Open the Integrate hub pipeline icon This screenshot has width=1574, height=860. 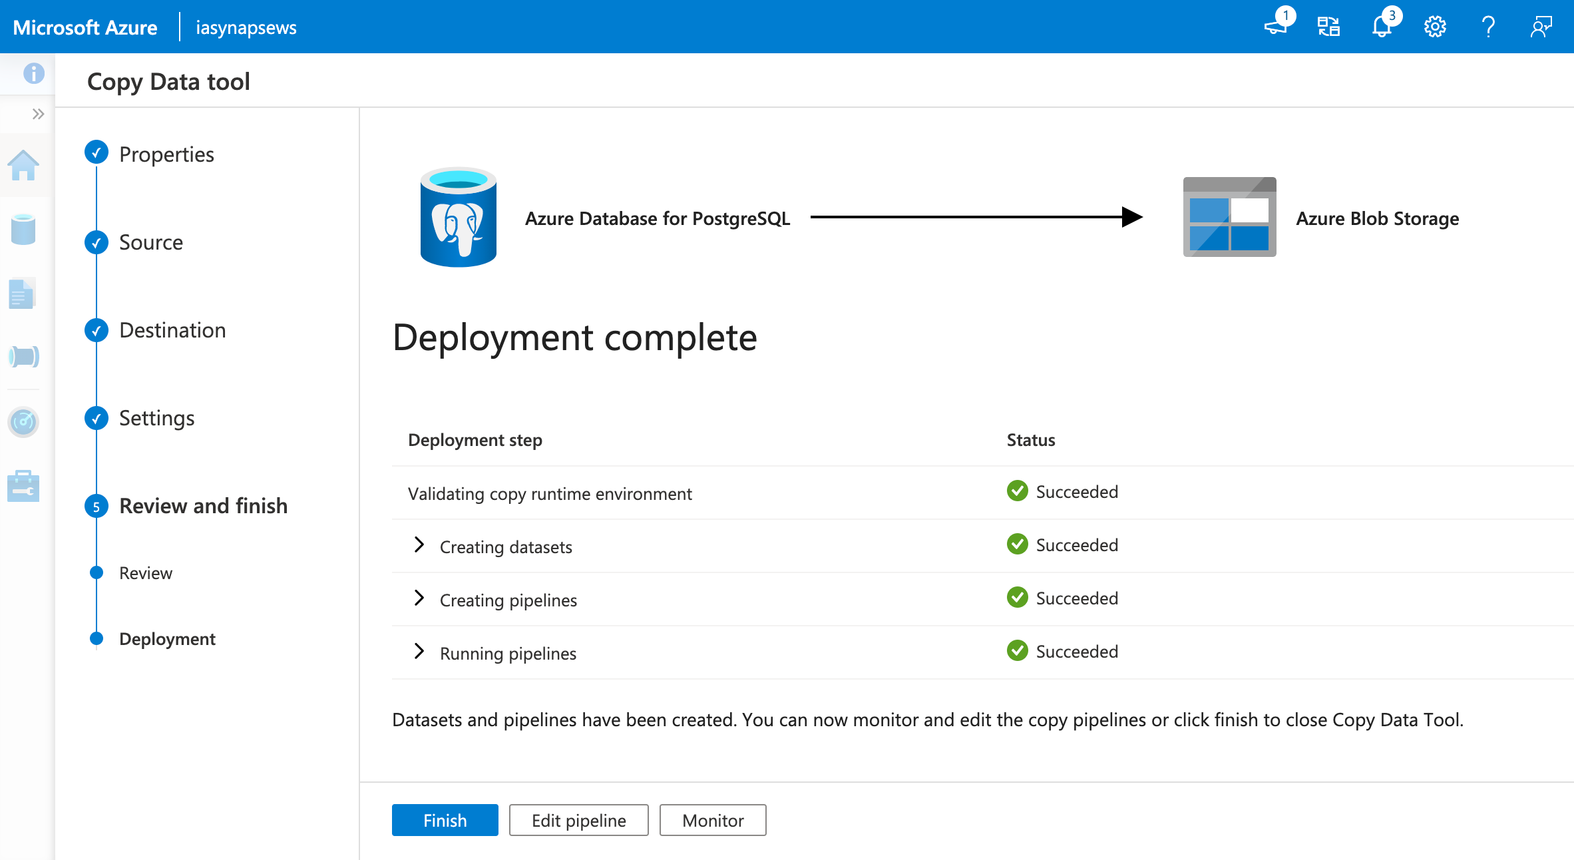23,357
